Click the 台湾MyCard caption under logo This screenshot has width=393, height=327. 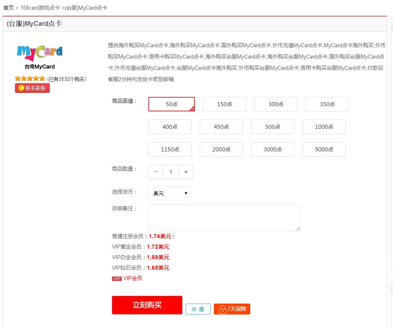pyautogui.click(x=40, y=67)
